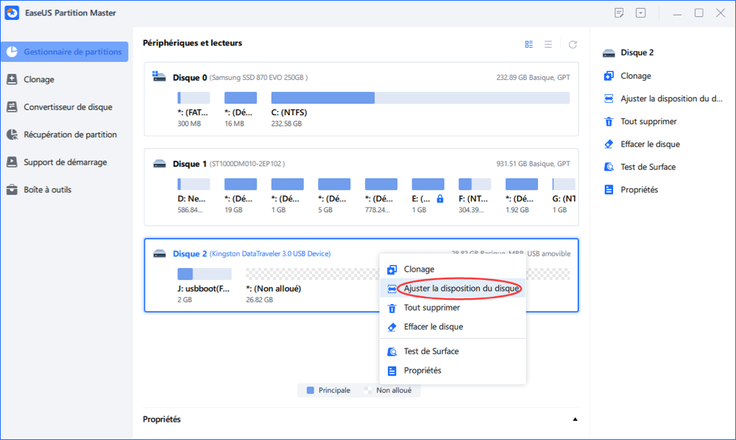Viewport: 736px width, 440px height.
Task: Click the lock icon on E: partition
Action: 440,198
